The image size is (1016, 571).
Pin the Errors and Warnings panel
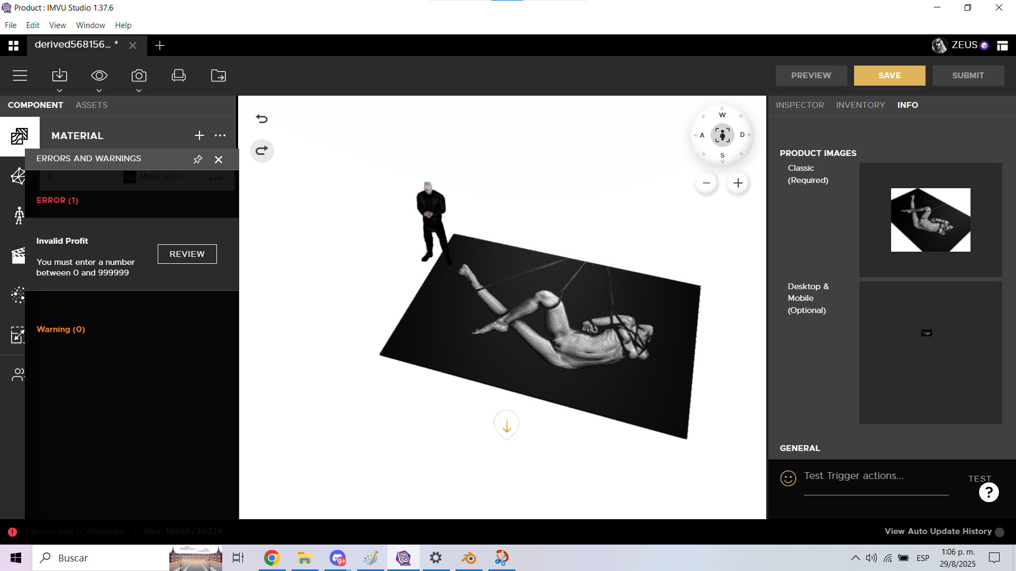pyautogui.click(x=198, y=159)
